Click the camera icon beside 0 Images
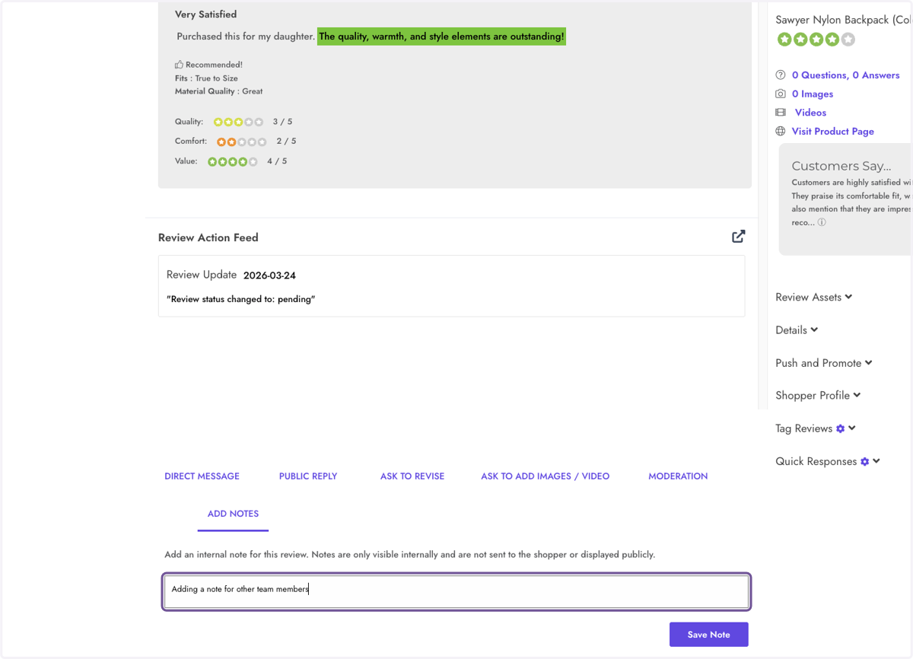The image size is (913, 659). click(781, 94)
